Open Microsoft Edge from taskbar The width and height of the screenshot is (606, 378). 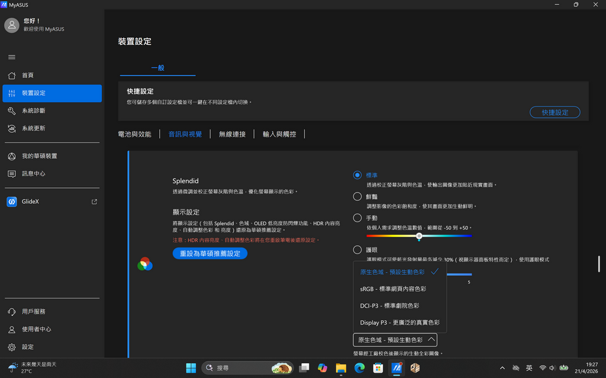(x=359, y=368)
